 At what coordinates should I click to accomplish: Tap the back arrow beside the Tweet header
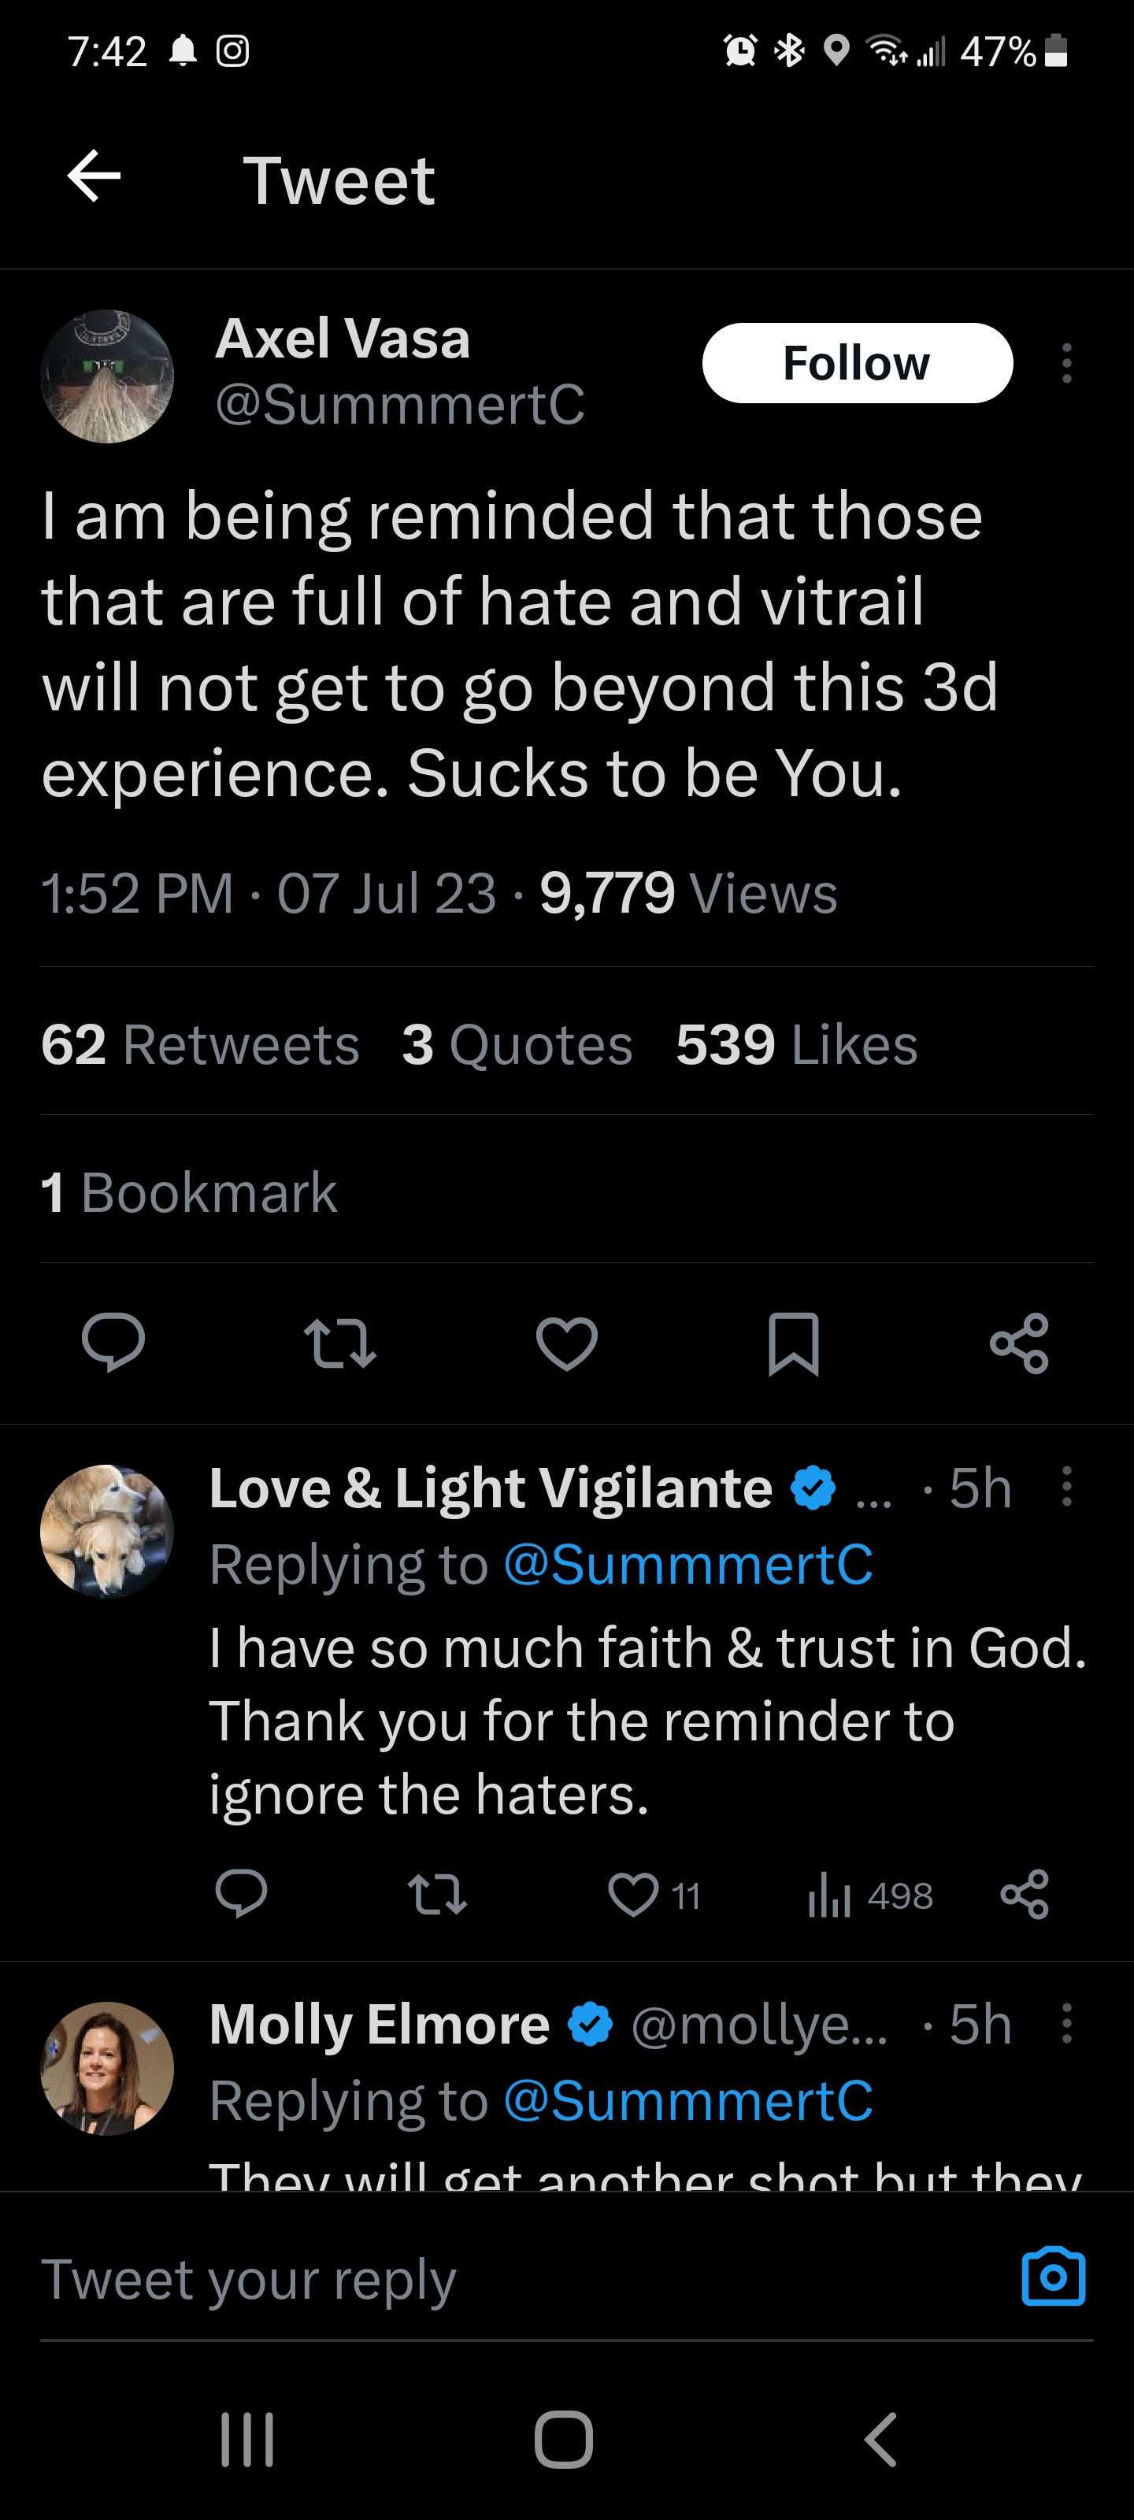[x=94, y=177]
